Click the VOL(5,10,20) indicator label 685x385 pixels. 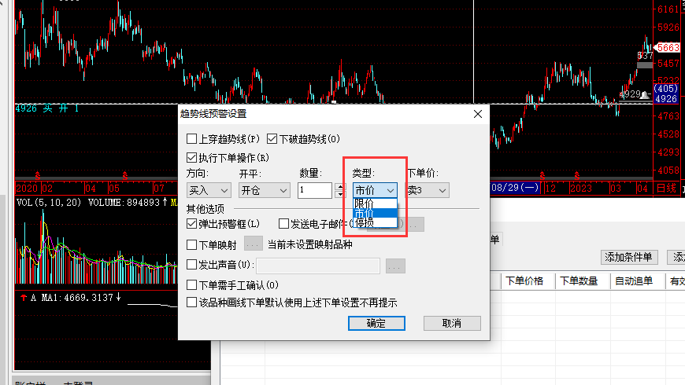click(49, 202)
